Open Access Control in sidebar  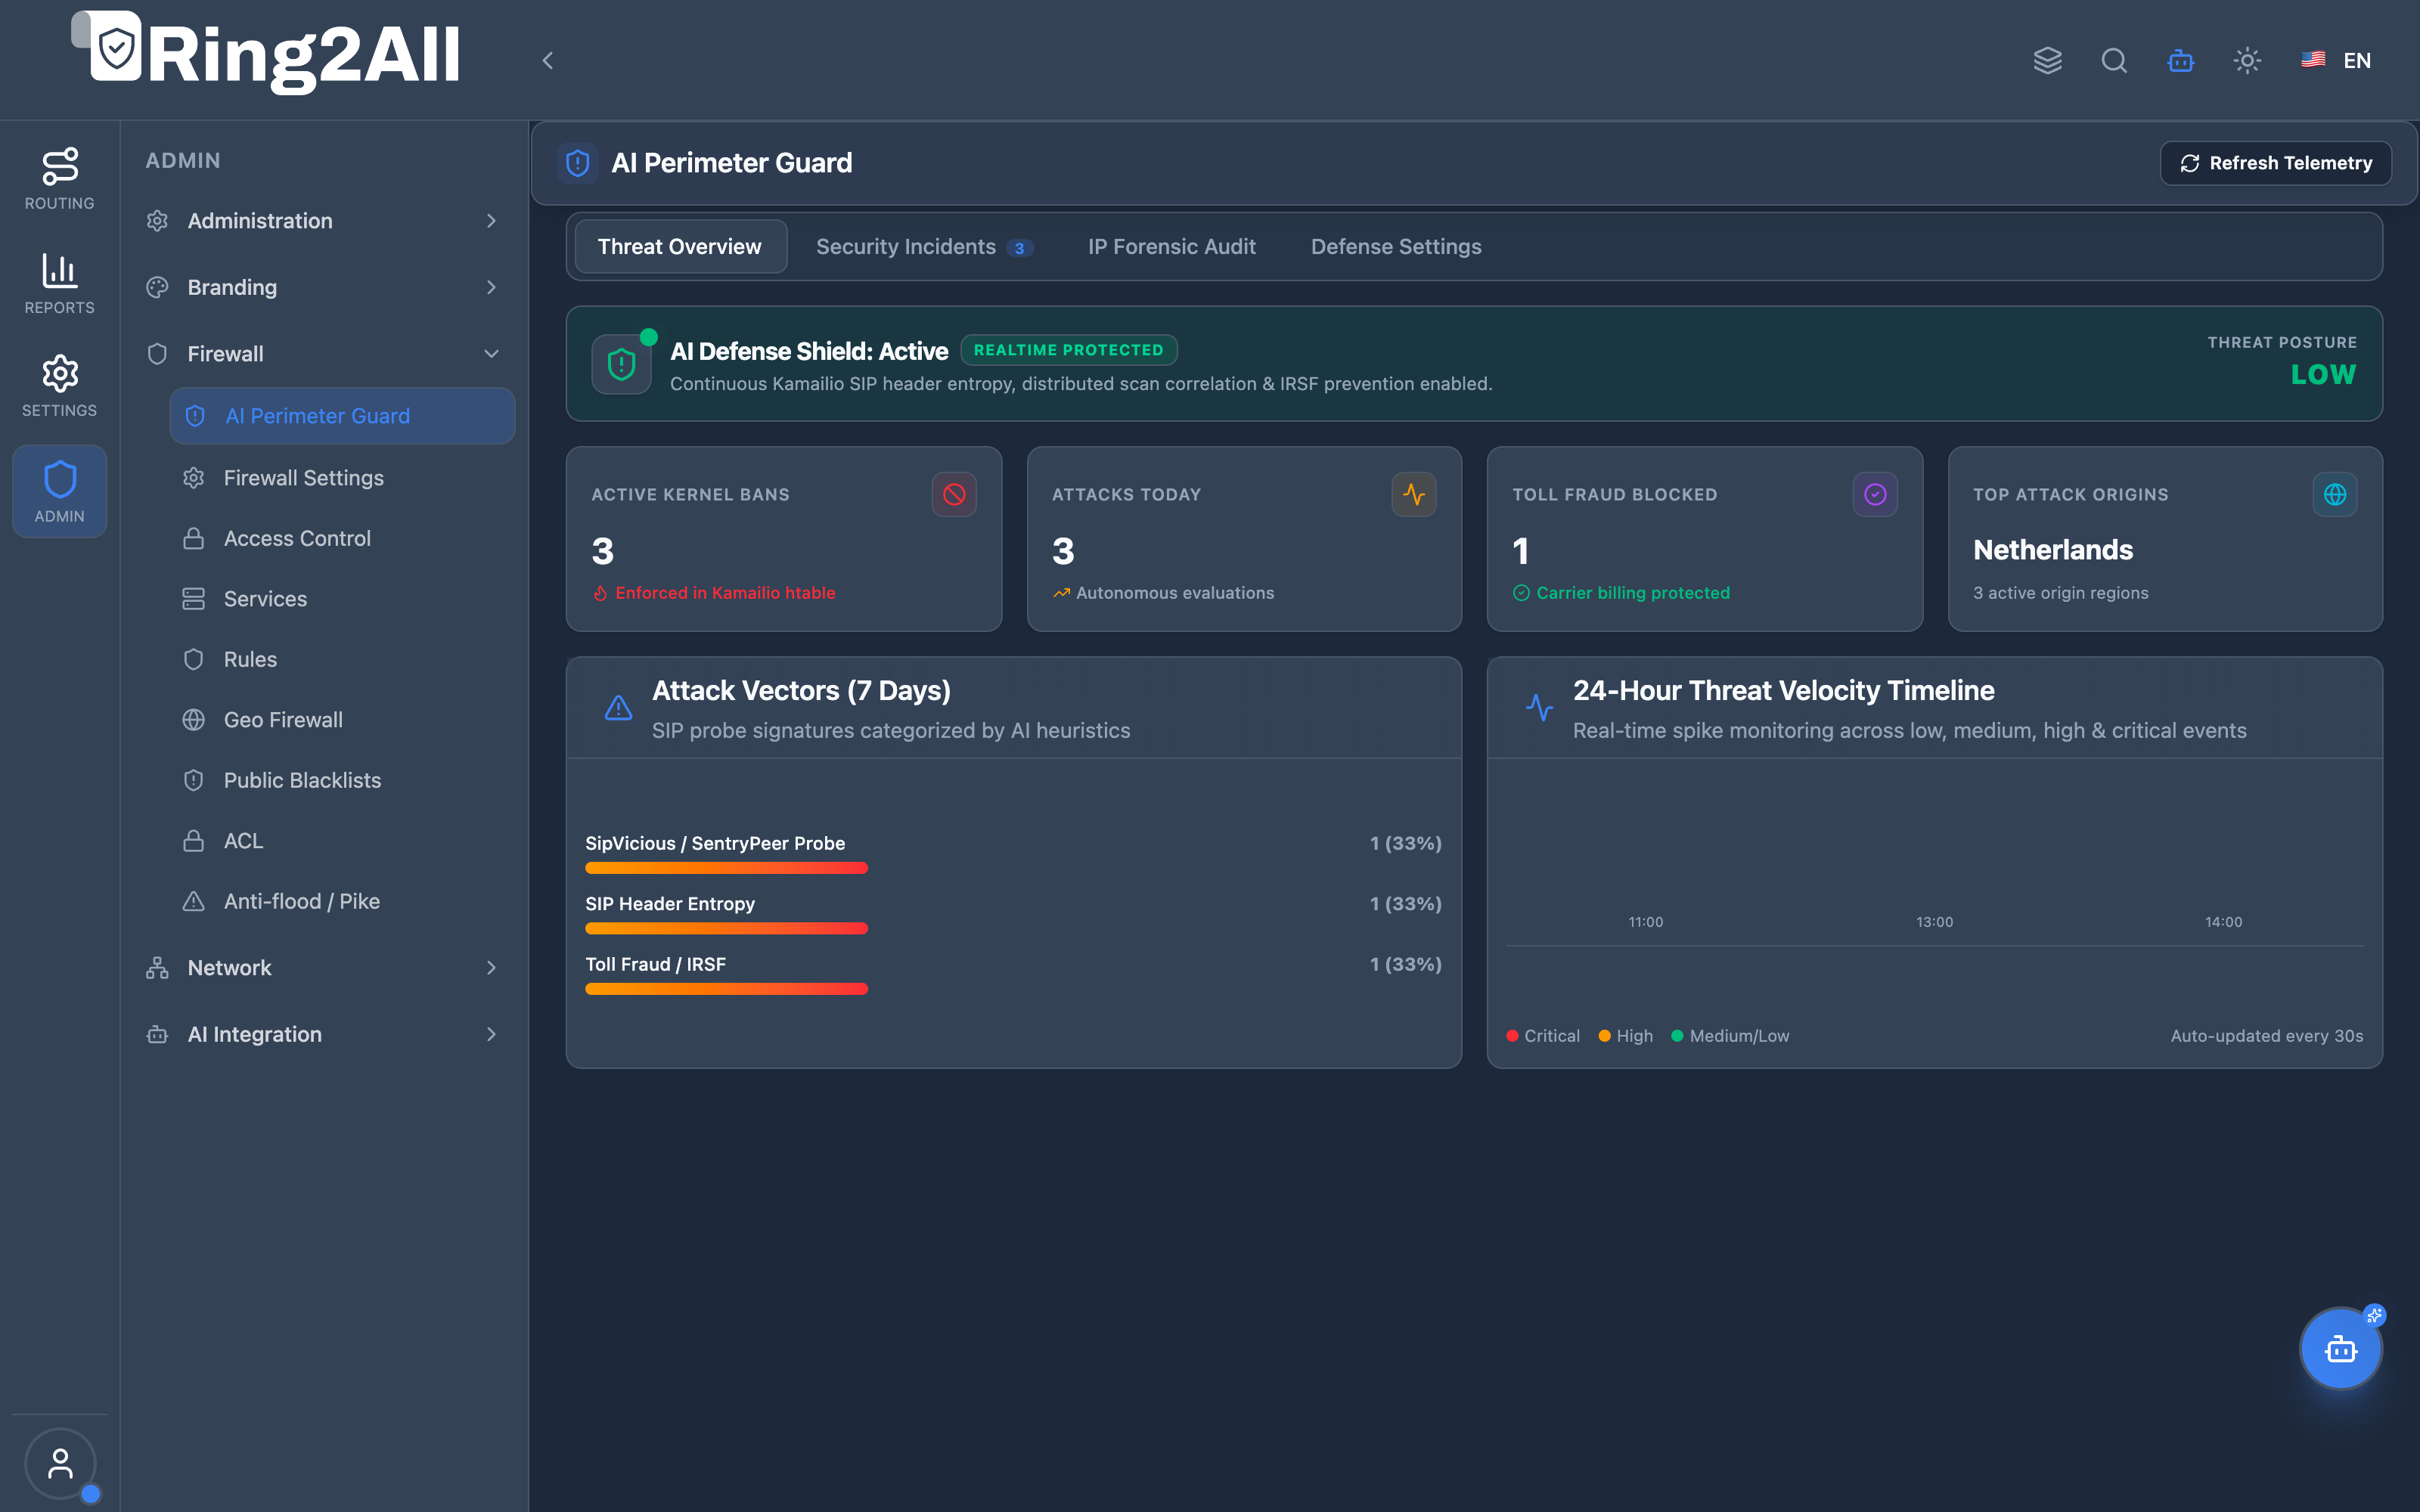(x=342, y=539)
